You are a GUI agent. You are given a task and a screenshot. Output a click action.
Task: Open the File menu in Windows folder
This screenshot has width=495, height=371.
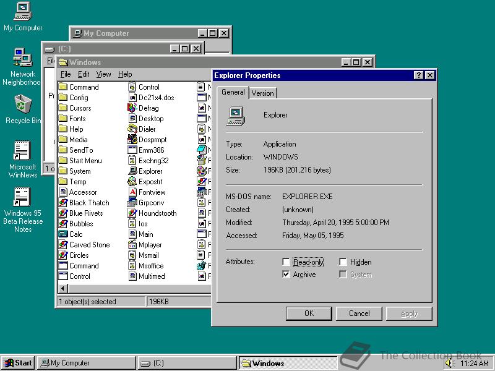66,74
